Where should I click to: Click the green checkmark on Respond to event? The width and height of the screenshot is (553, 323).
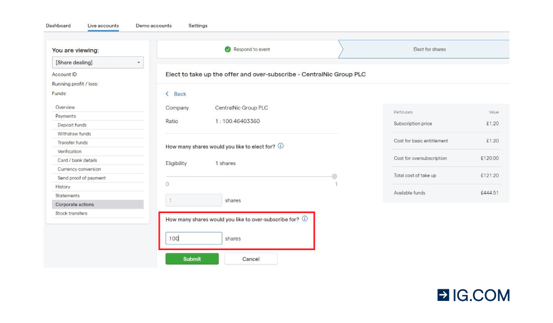228,49
